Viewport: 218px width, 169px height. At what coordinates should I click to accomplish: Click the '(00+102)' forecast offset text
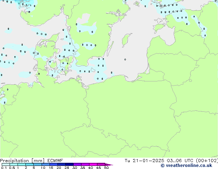[x=207, y=161]
